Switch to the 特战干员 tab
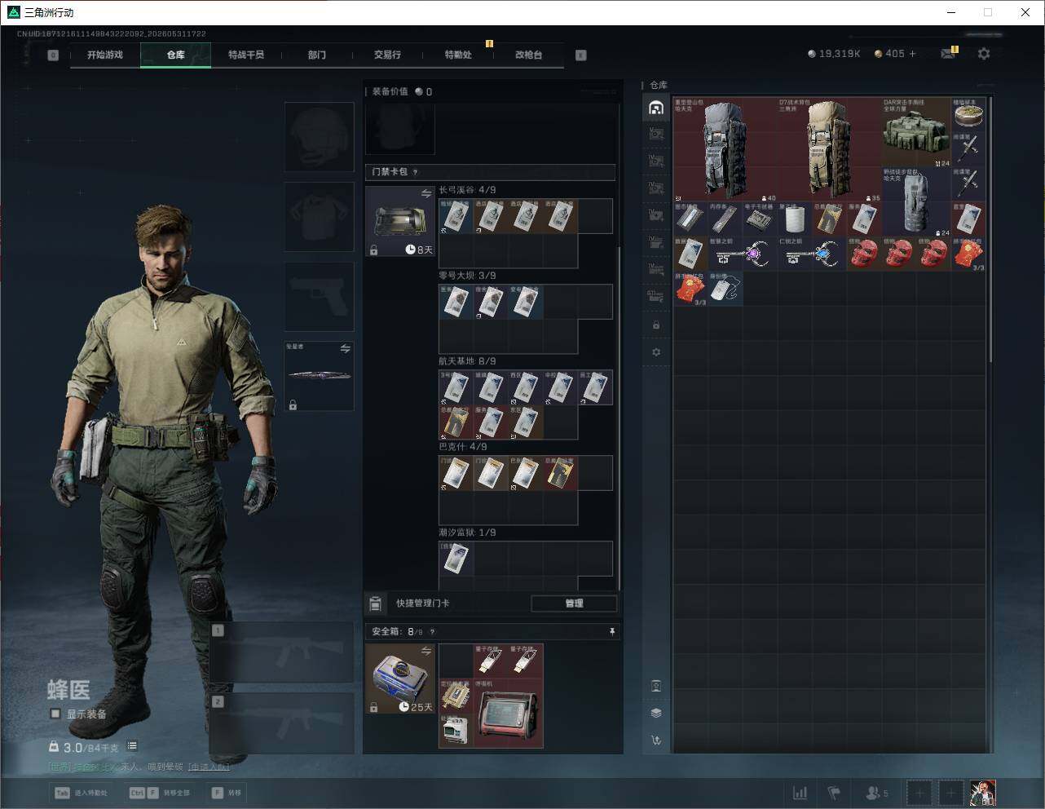This screenshot has width=1045, height=809. [x=246, y=55]
